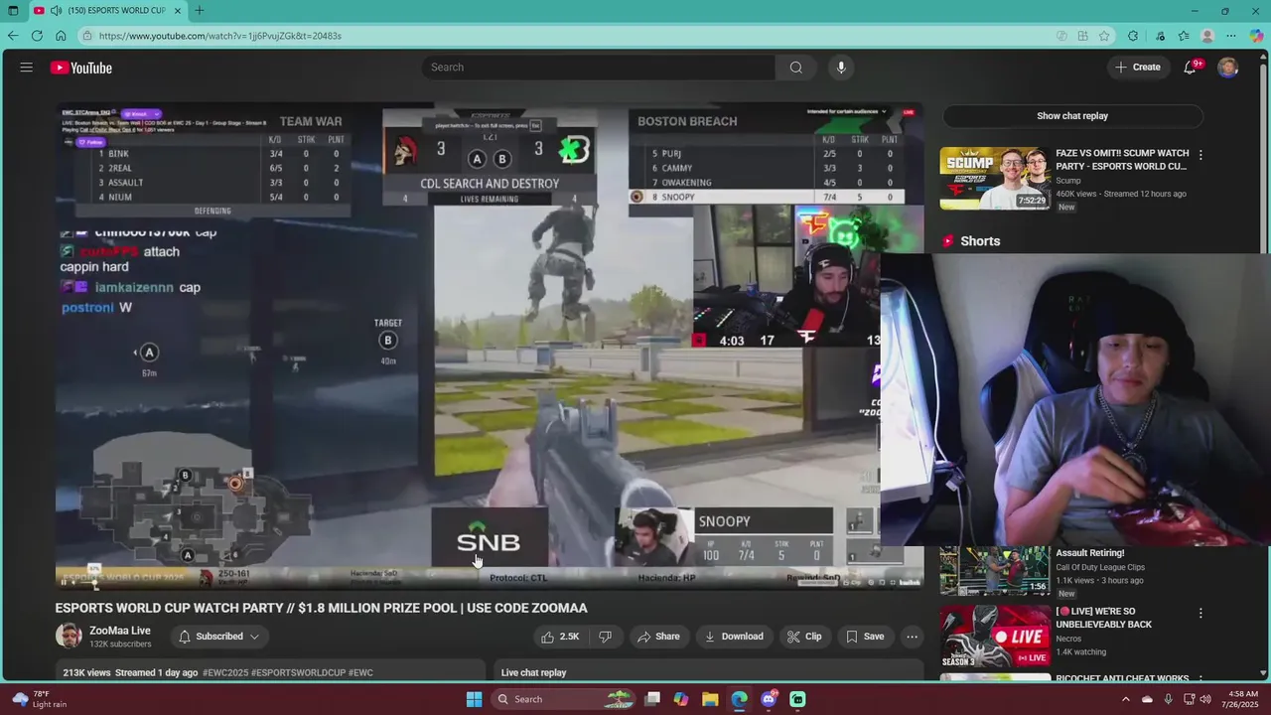Open Copilot in browser sidebar

point(1256,36)
